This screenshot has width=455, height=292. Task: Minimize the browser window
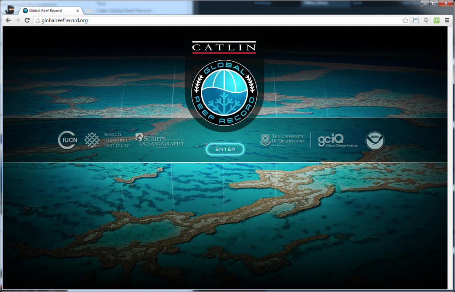coord(425,4)
